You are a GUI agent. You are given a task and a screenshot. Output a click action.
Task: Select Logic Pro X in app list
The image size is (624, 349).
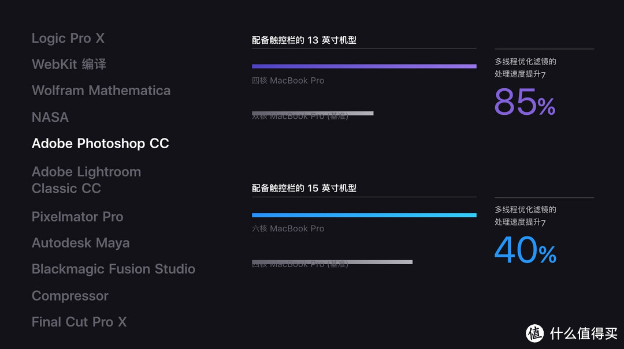click(x=68, y=38)
